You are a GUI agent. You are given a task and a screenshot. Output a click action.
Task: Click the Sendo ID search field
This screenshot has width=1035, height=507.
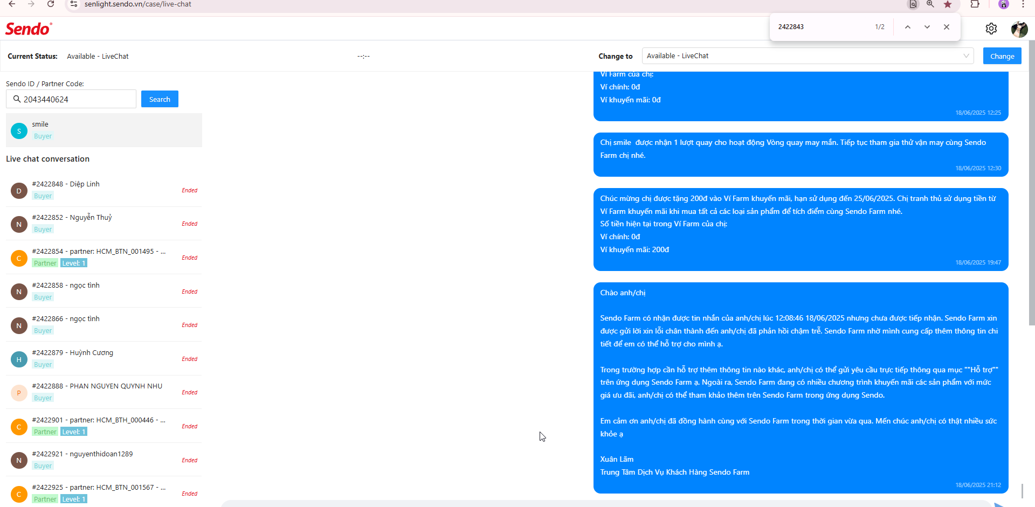(x=71, y=99)
